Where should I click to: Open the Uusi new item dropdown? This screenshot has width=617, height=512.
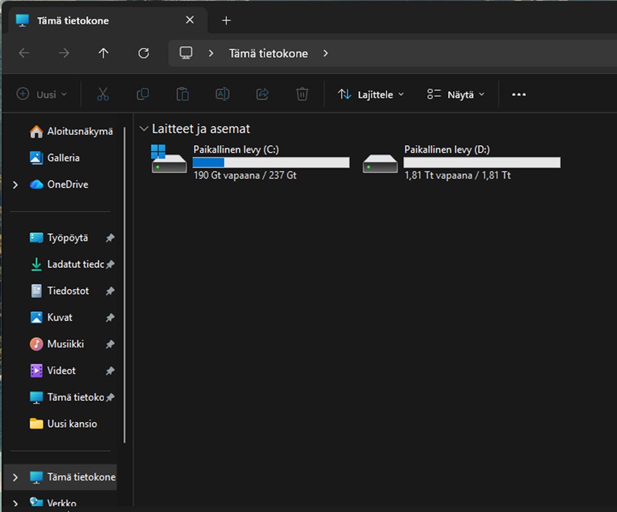[42, 94]
